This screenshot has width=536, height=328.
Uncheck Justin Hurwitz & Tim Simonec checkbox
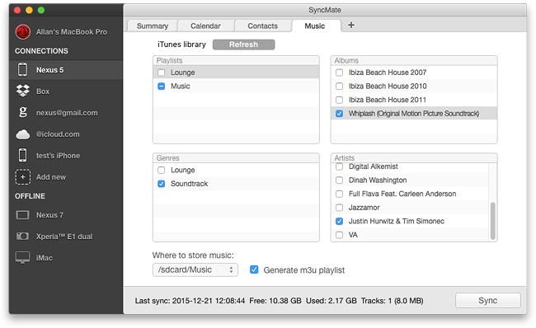click(339, 221)
